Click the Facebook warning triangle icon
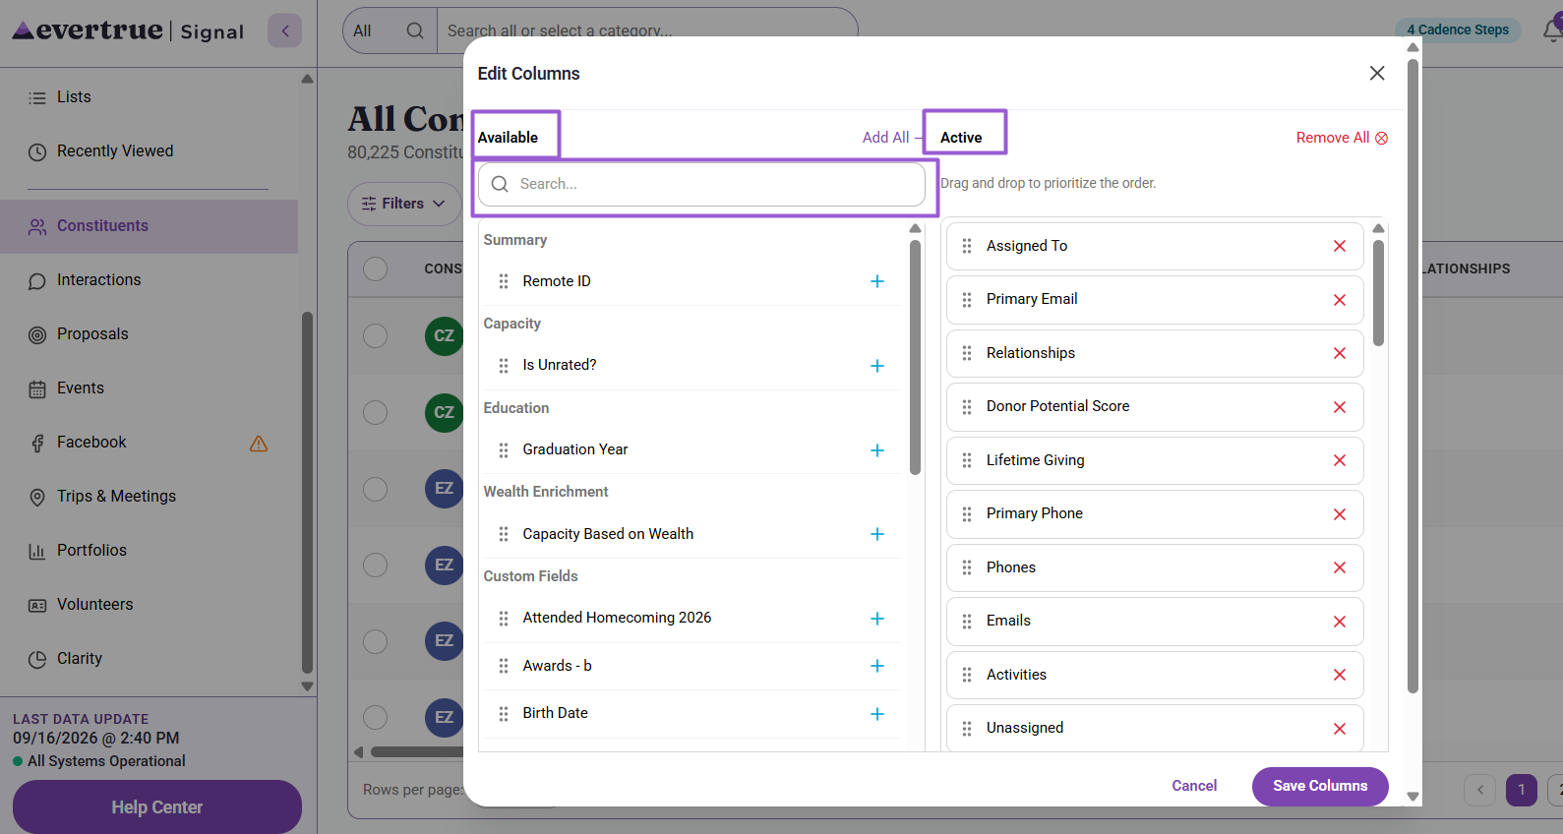This screenshot has width=1563, height=834. (259, 444)
